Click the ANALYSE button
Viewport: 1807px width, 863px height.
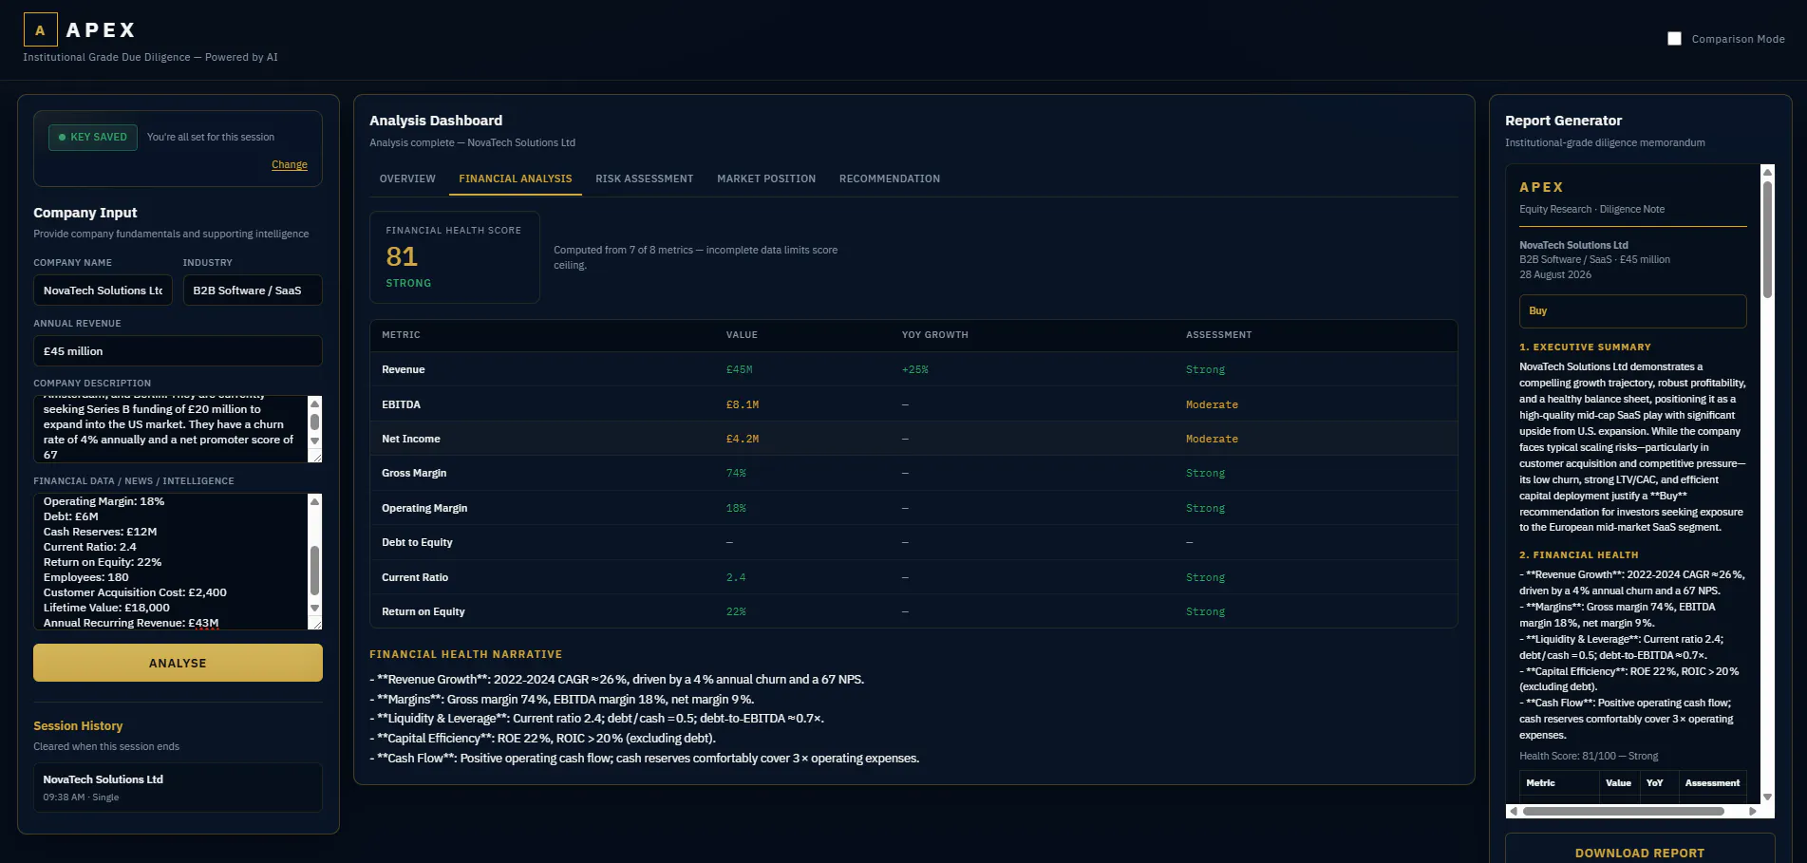coord(178,663)
